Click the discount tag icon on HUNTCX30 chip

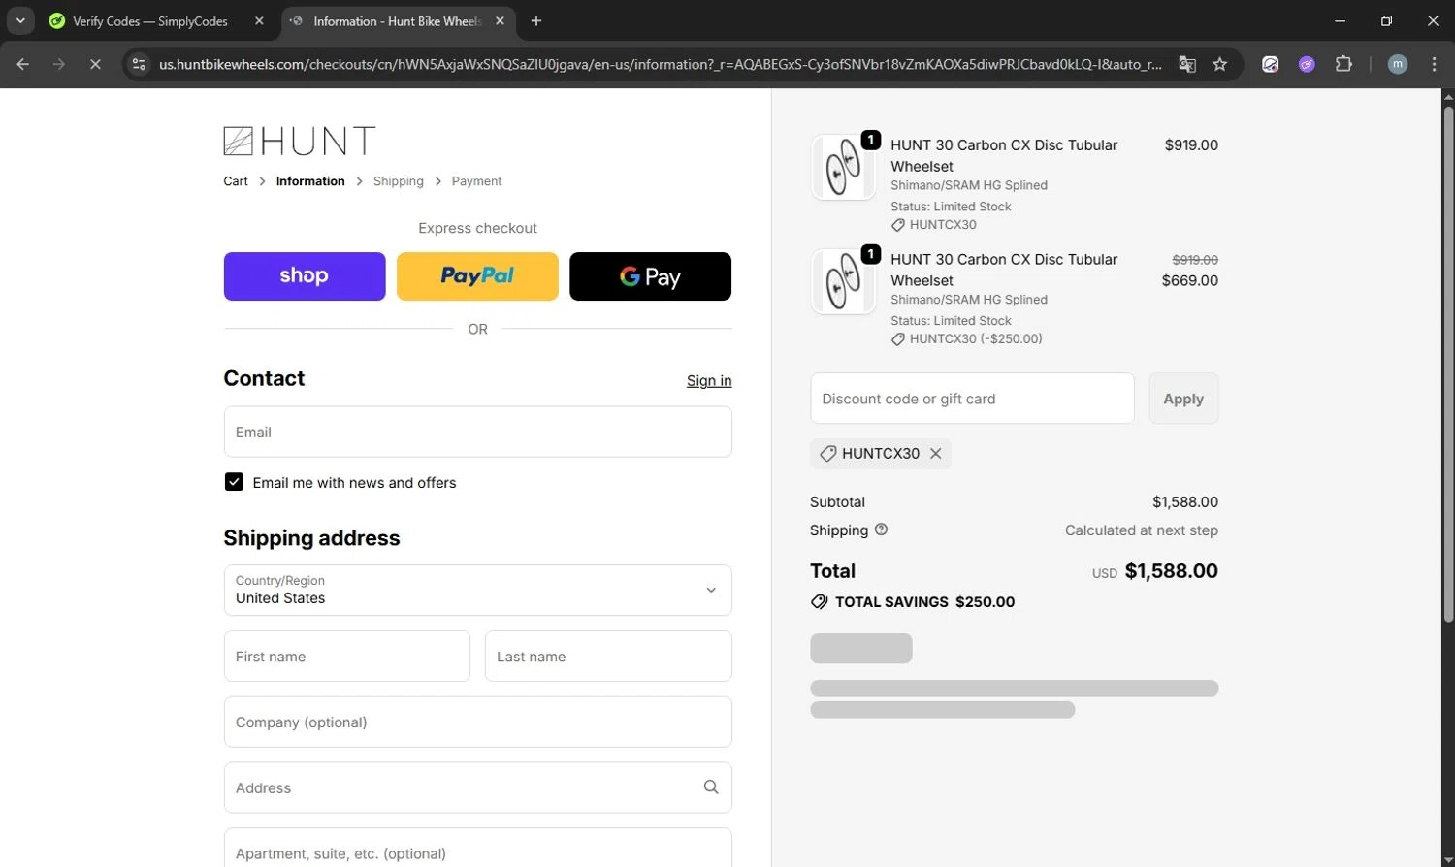[x=827, y=453]
